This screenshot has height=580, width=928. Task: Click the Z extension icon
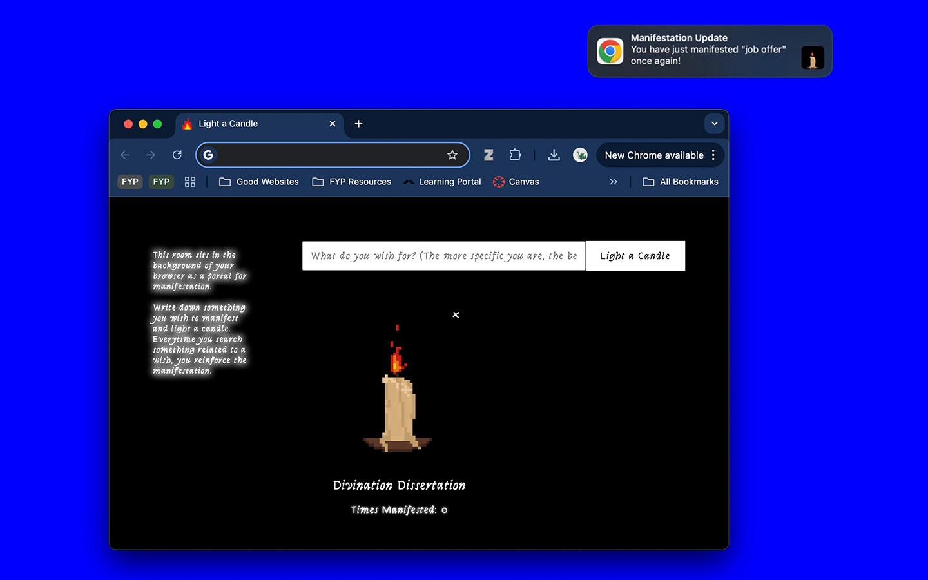[x=488, y=155]
